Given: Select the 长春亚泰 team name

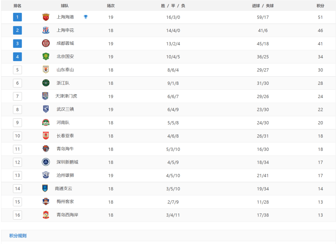Looking at the screenshot, I should tap(65, 136).
